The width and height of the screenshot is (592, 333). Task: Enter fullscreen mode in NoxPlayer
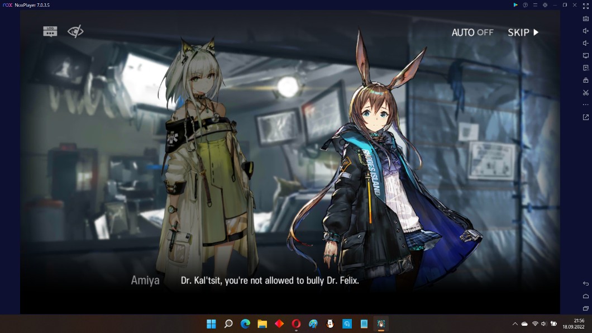(x=586, y=5)
